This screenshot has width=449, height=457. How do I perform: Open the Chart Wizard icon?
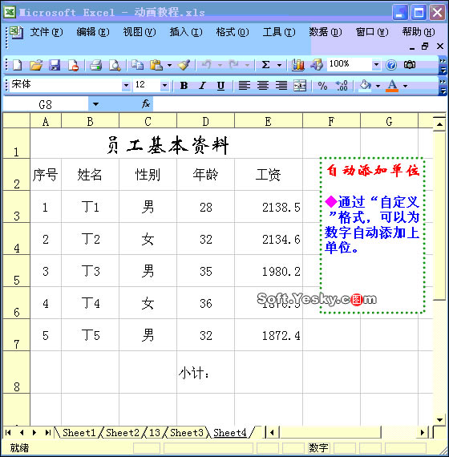298,65
